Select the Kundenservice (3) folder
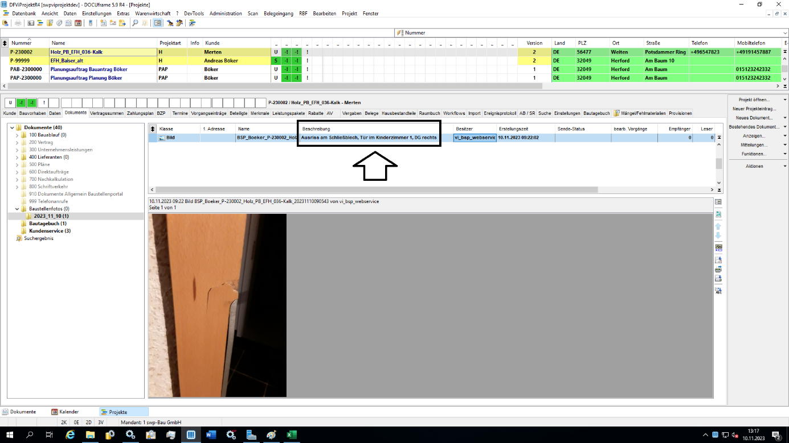The width and height of the screenshot is (789, 443). coord(50,231)
